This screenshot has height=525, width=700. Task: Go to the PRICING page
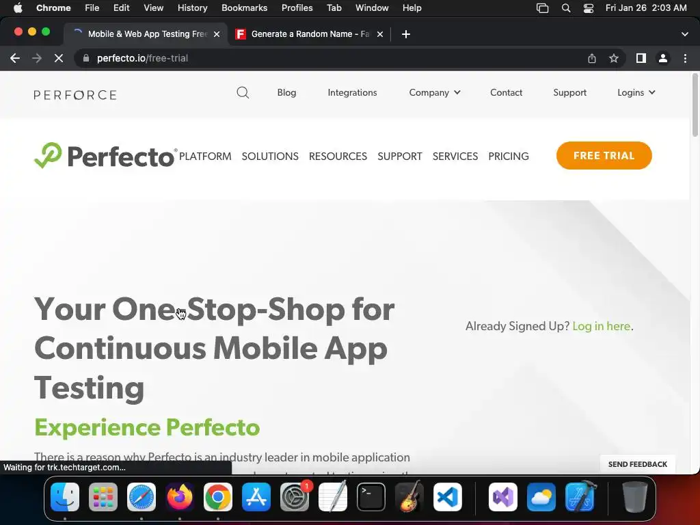(509, 157)
